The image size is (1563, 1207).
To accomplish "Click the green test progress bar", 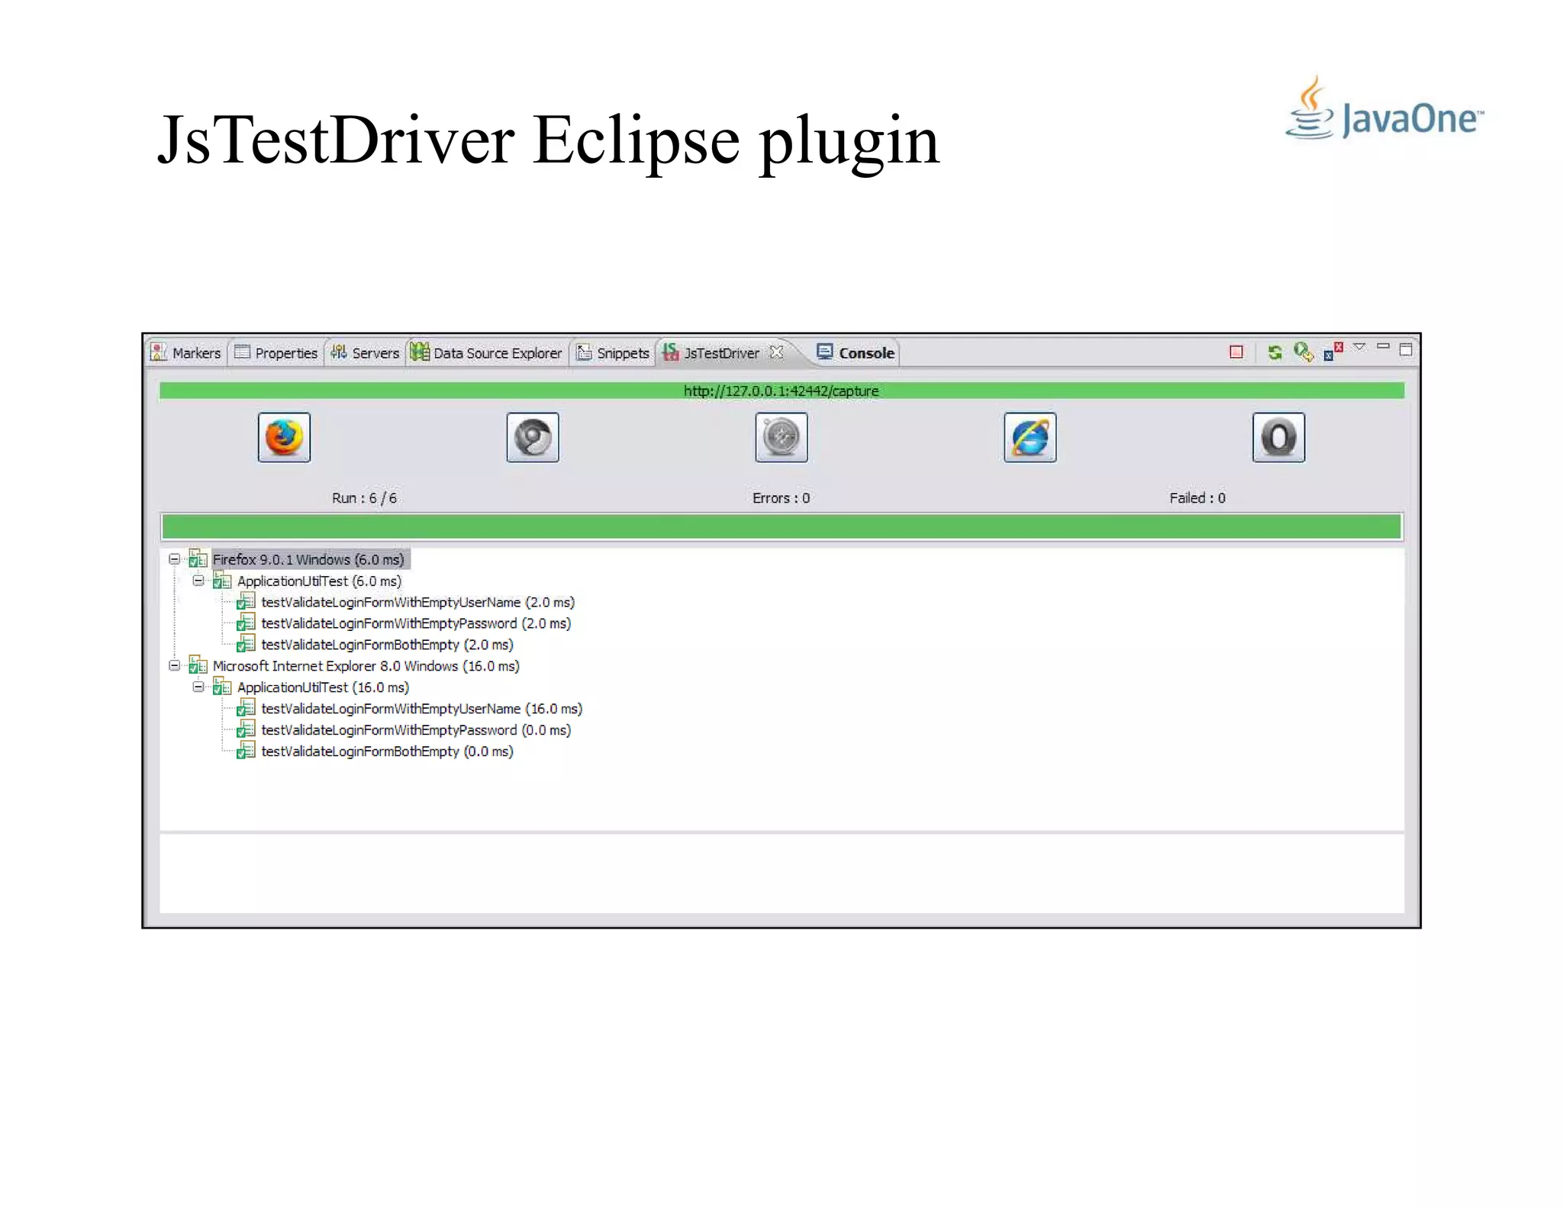I will click(x=781, y=526).
